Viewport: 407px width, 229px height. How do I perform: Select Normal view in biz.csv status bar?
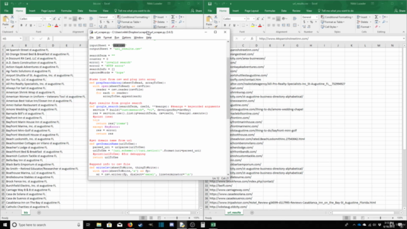[142, 218]
